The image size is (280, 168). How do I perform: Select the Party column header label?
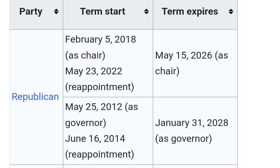tap(31, 12)
